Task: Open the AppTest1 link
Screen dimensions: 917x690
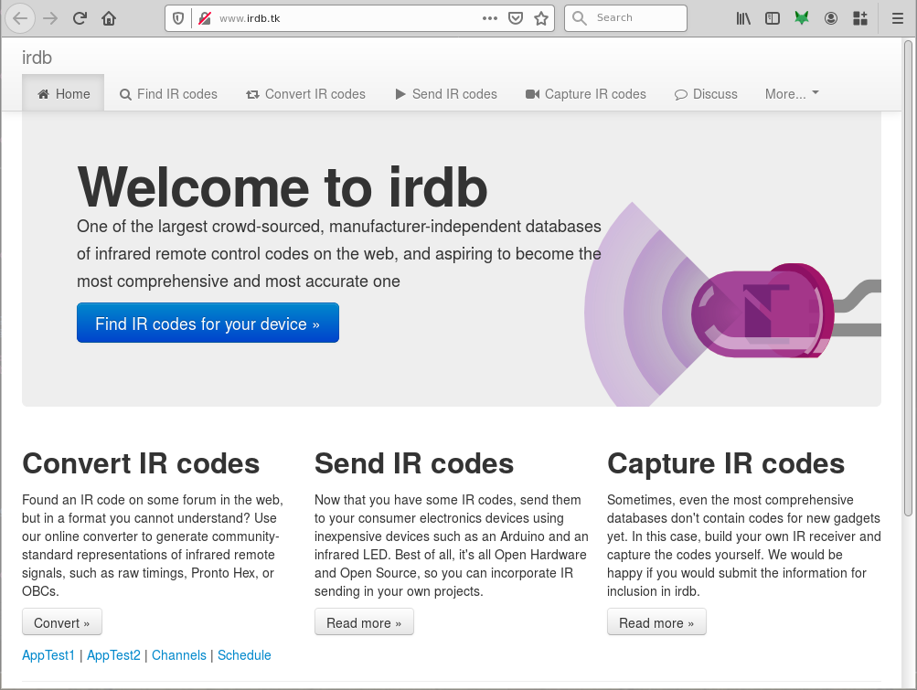Action: click(48, 655)
